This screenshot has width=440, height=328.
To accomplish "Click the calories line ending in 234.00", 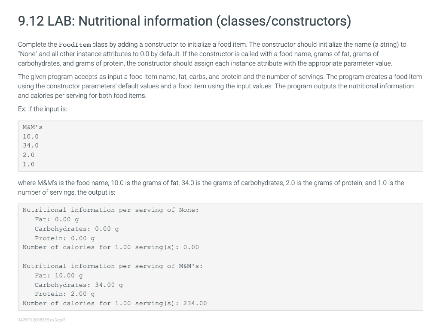I will (x=114, y=304).
